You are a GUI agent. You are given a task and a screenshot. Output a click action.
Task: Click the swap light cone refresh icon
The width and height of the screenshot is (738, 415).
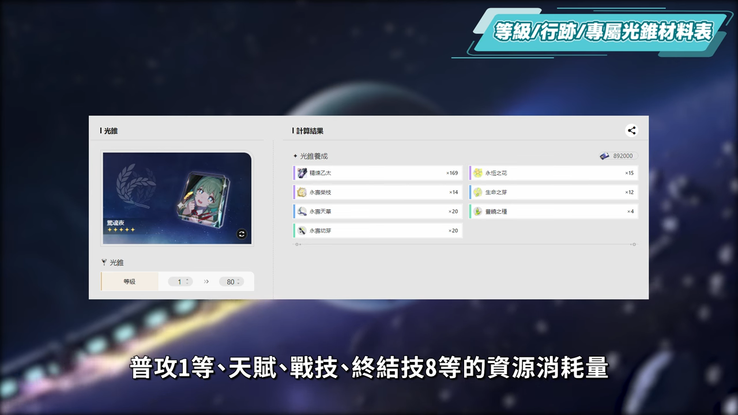242,233
